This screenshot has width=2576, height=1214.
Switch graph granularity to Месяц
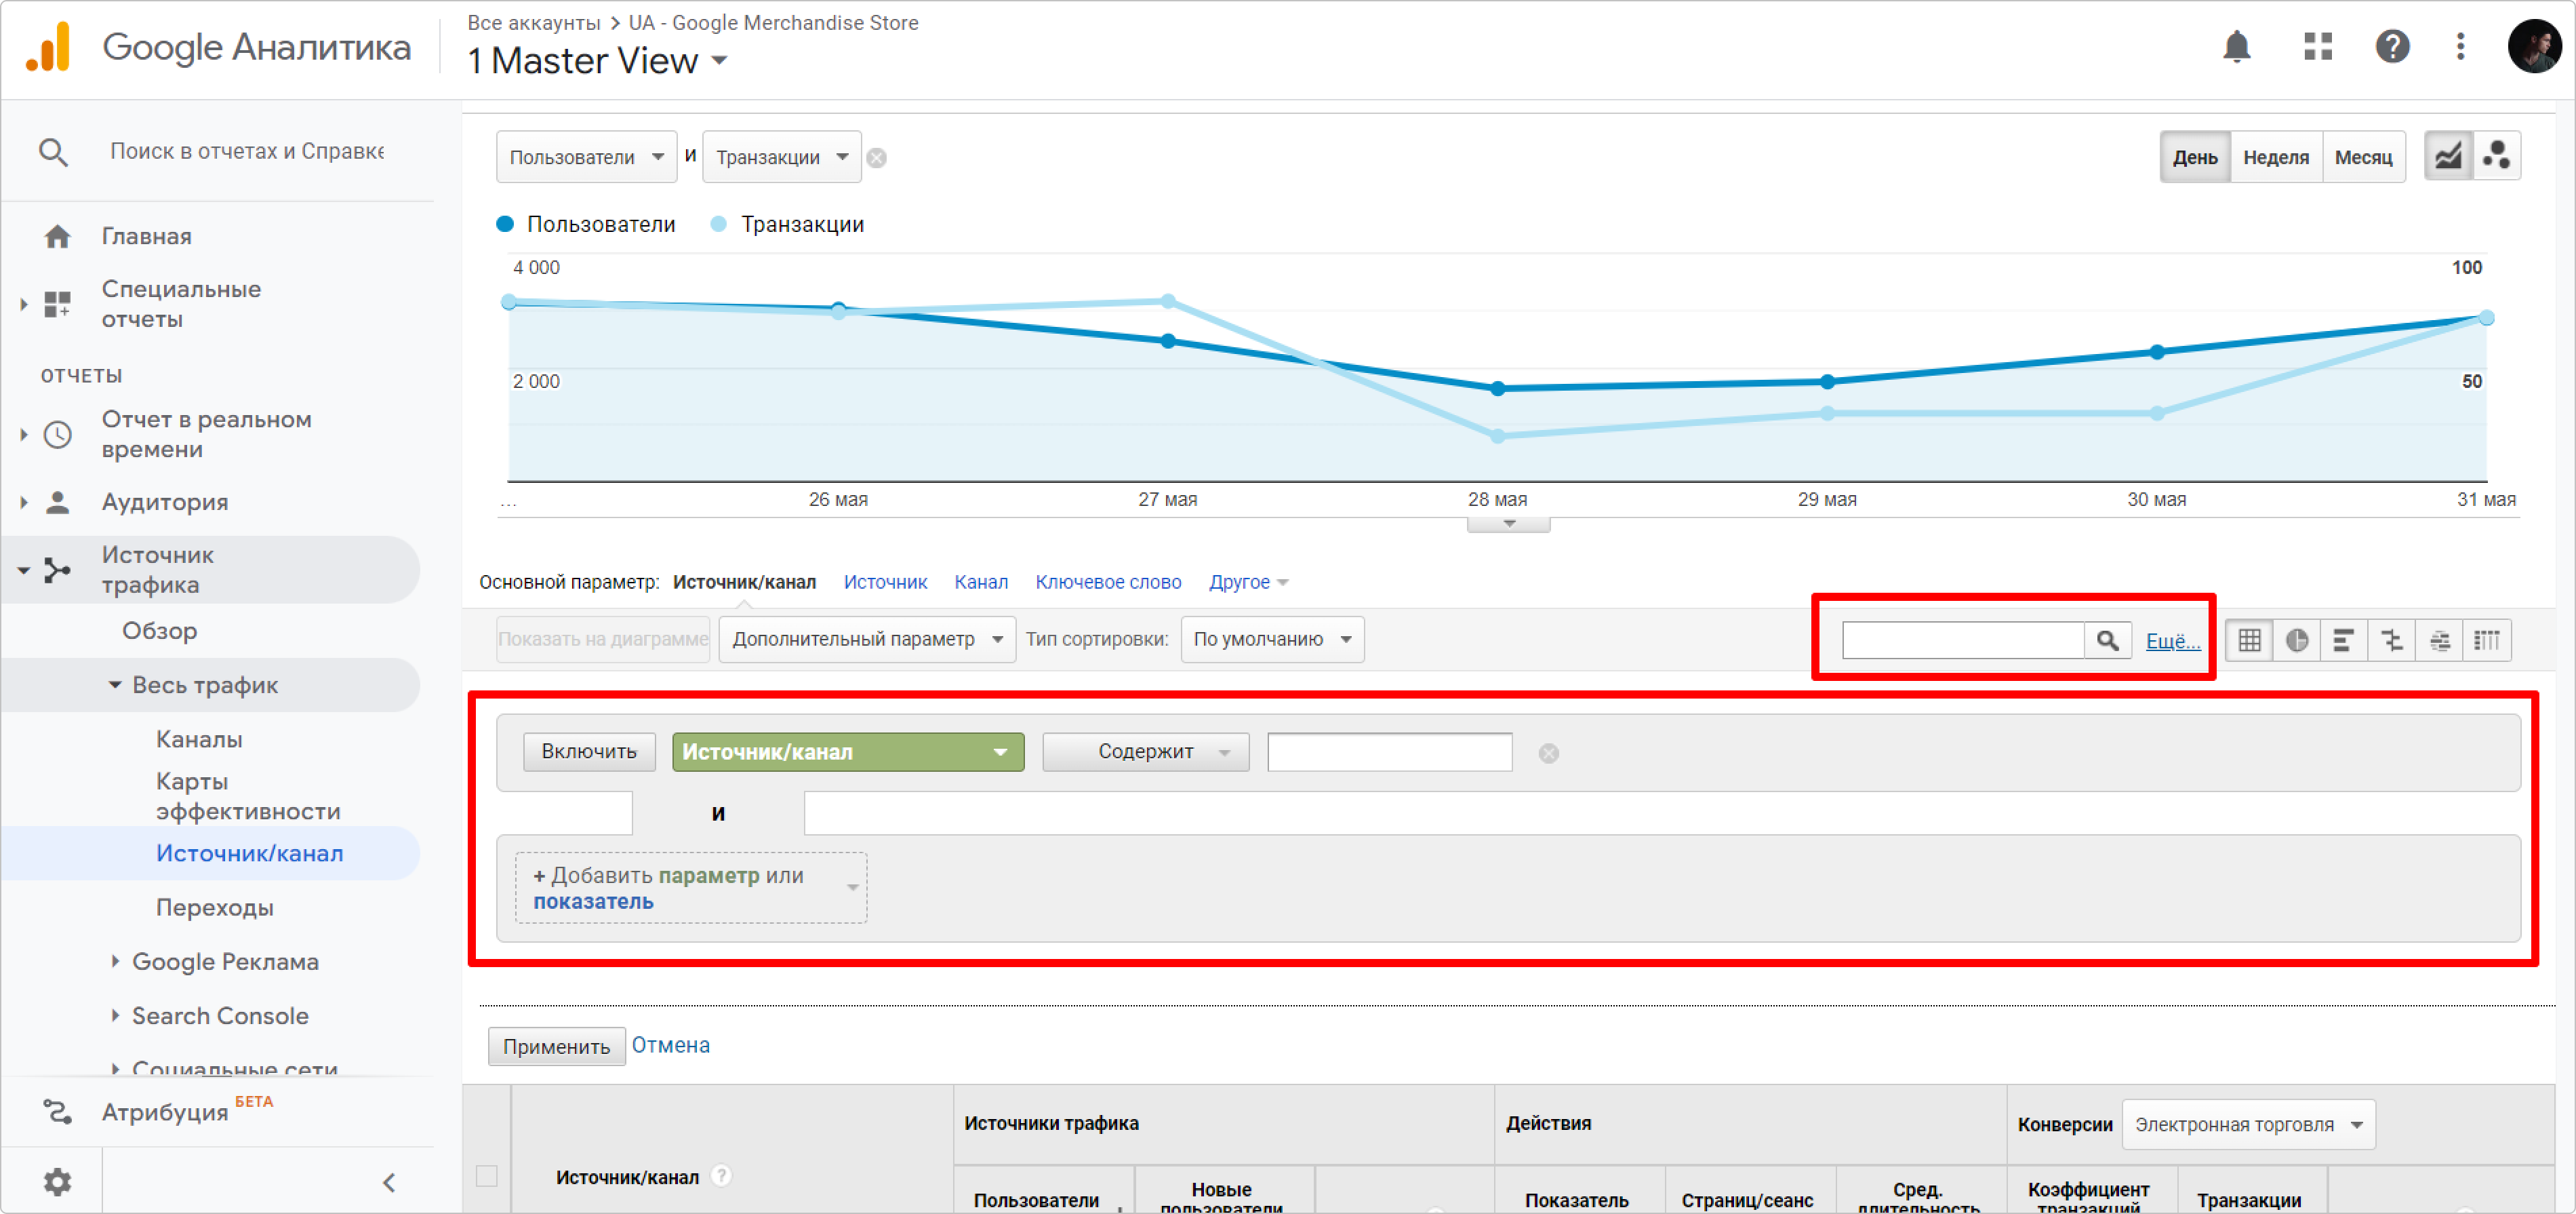click(x=2363, y=157)
